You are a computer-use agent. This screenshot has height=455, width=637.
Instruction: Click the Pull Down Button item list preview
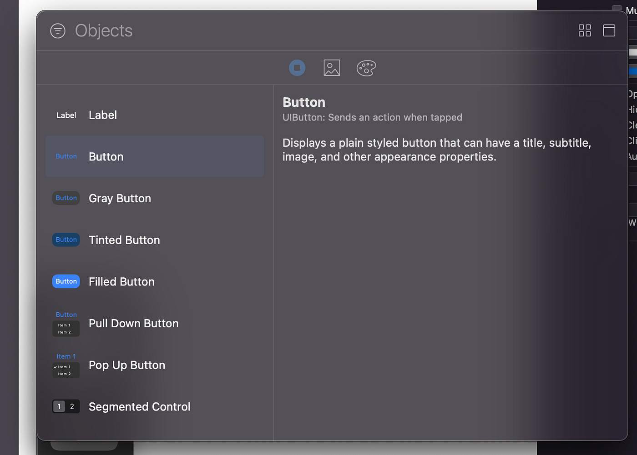click(66, 328)
